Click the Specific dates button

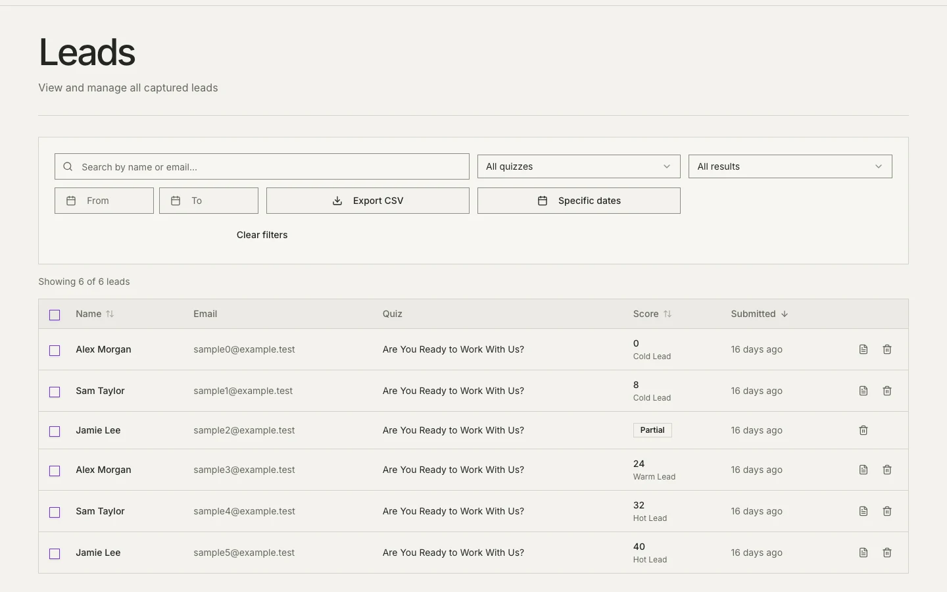(579, 201)
